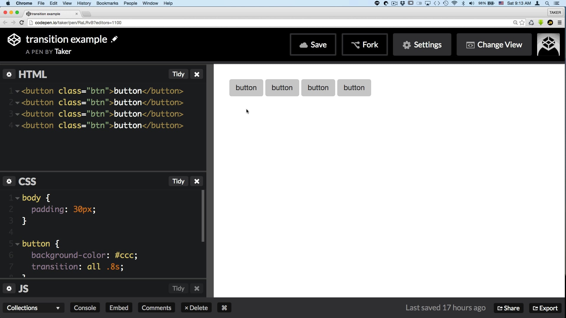Open keyboard shortcuts command icon
The width and height of the screenshot is (566, 318).
pyautogui.click(x=224, y=308)
